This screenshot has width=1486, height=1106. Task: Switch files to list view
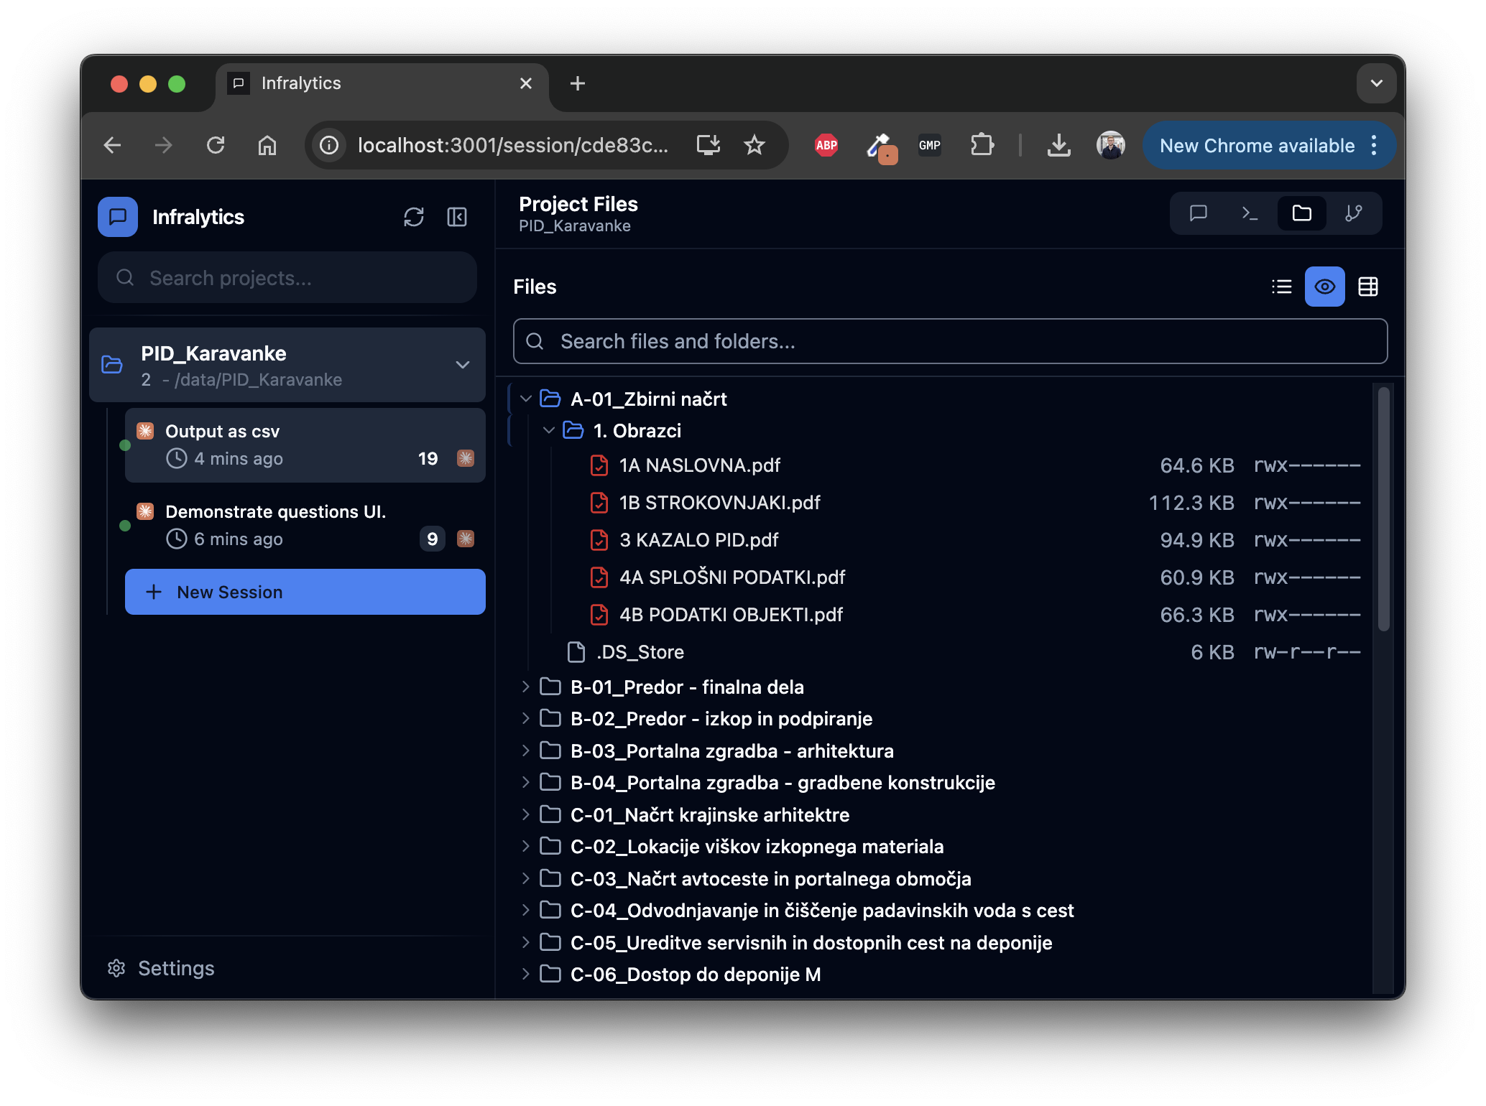[x=1282, y=287]
